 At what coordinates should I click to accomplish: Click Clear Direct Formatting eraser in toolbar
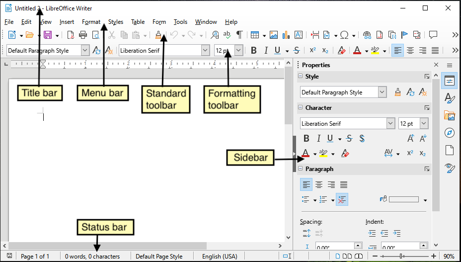[x=341, y=50]
